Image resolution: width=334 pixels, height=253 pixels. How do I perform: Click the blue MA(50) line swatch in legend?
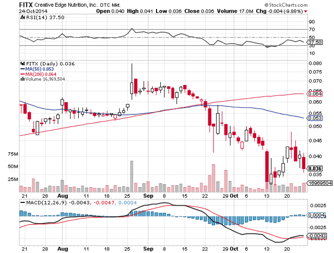click(x=22, y=69)
